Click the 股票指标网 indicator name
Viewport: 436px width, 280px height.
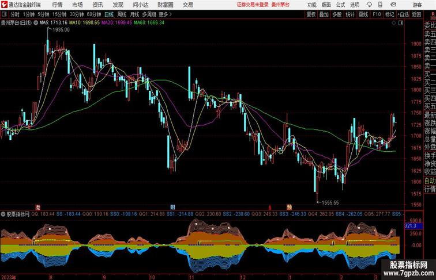18,214
